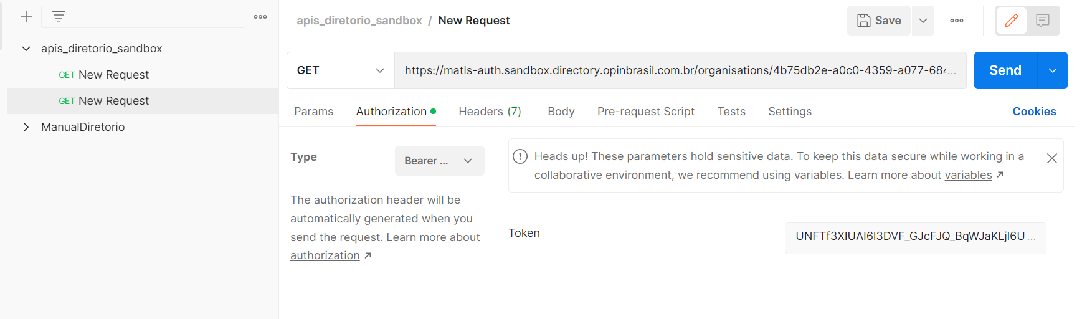Switch to the Headers (7) tab
This screenshot has width=1082, height=319.
point(490,112)
